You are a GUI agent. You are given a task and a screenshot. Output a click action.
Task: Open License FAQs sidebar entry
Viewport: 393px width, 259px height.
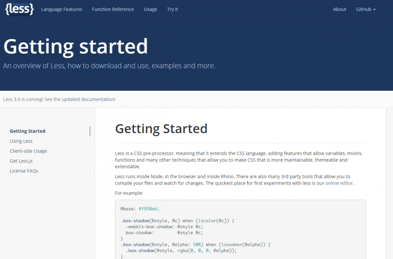coord(24,171)
